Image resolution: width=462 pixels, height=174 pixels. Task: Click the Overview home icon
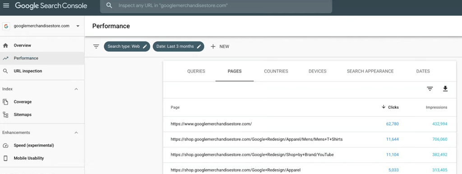coord(5,46)
